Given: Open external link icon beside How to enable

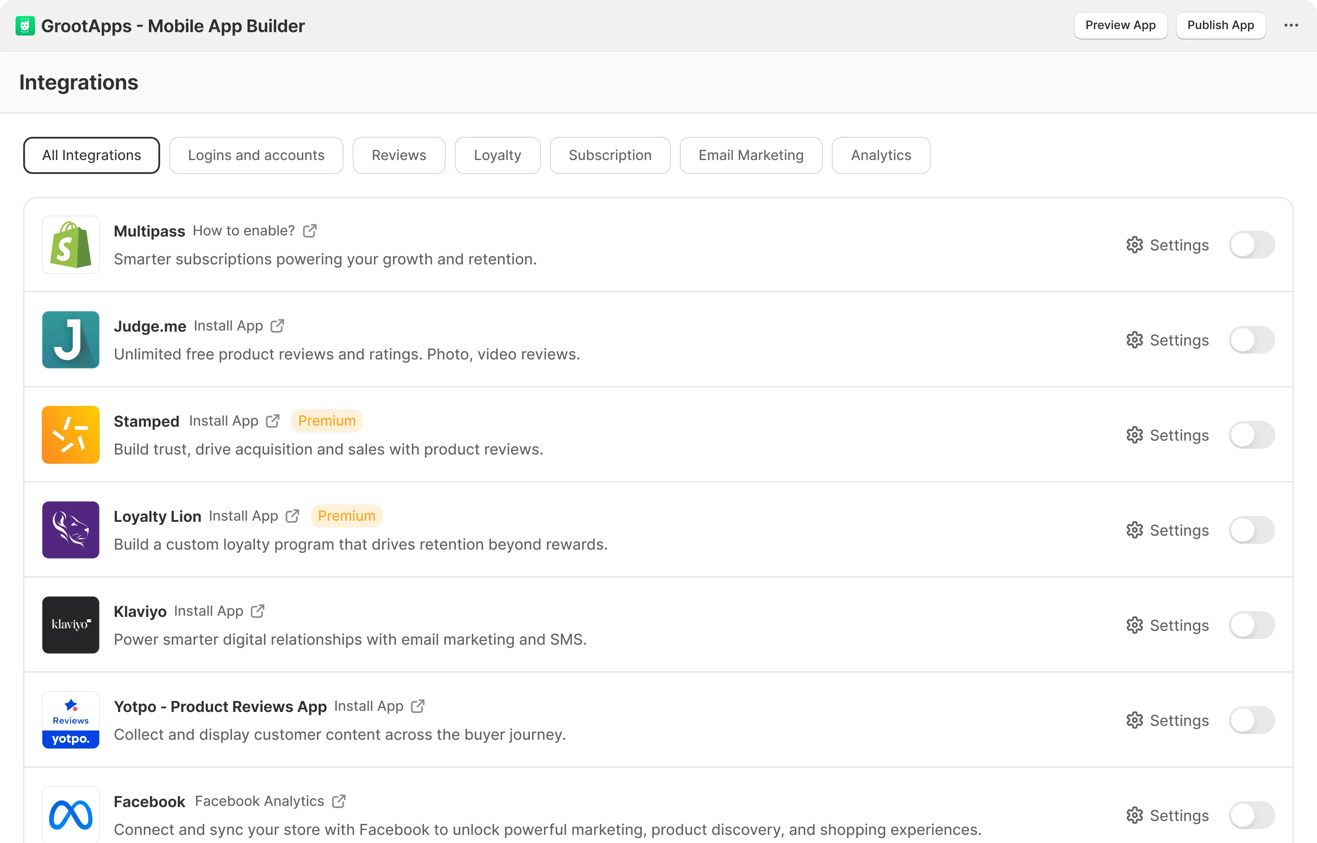Looking at the screenshot, I should tap(310, 231).
